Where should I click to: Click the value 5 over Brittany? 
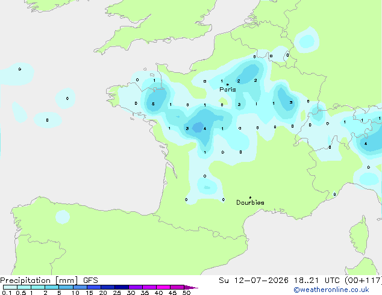coord(153,104)
